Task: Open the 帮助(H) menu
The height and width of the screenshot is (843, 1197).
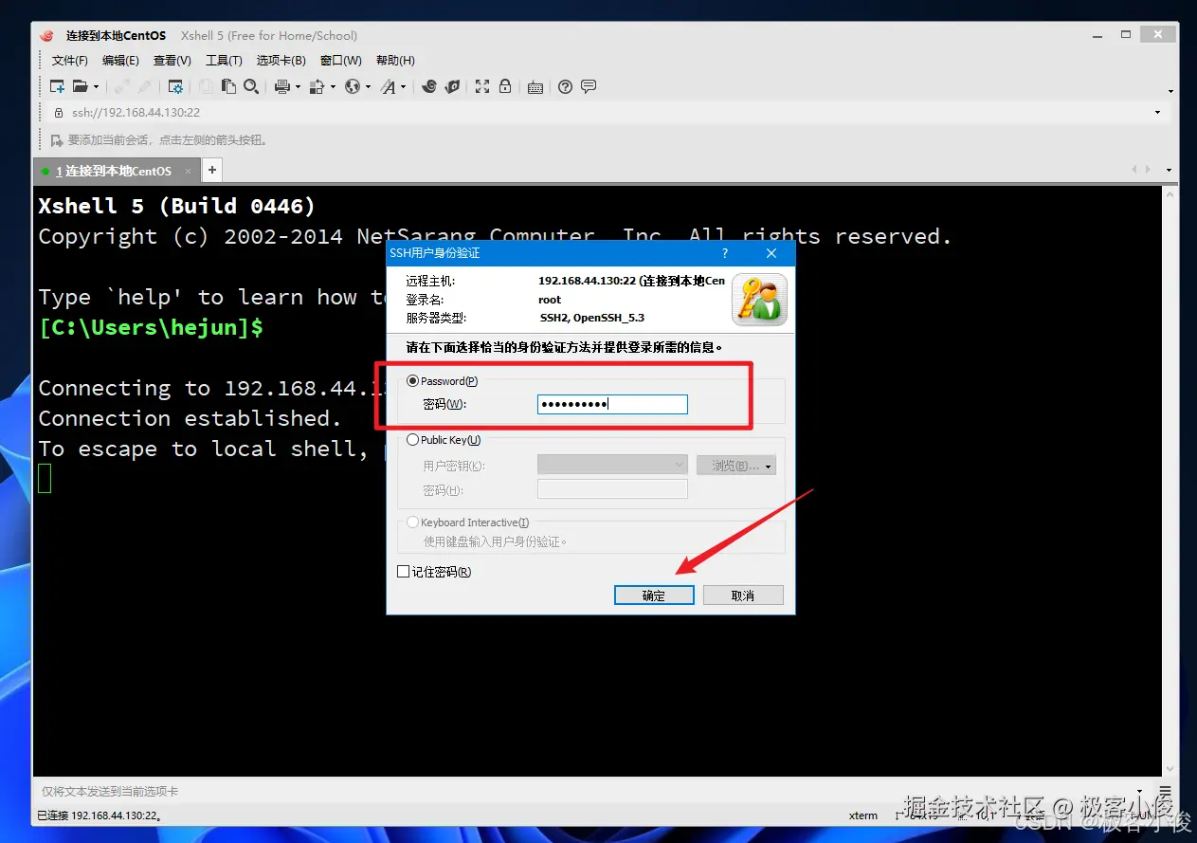Action: tap(395, 61)
